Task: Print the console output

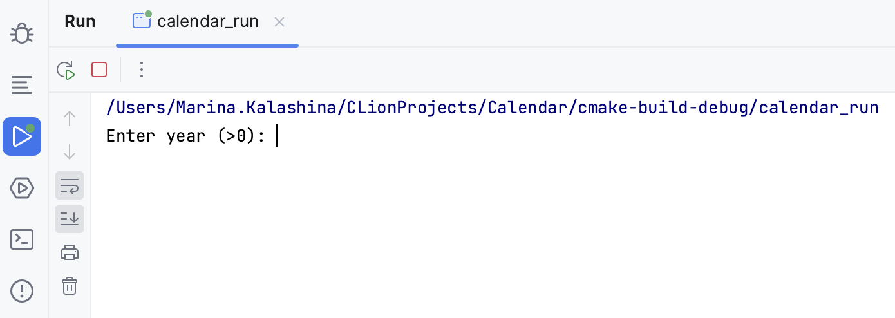Action: 70,253
